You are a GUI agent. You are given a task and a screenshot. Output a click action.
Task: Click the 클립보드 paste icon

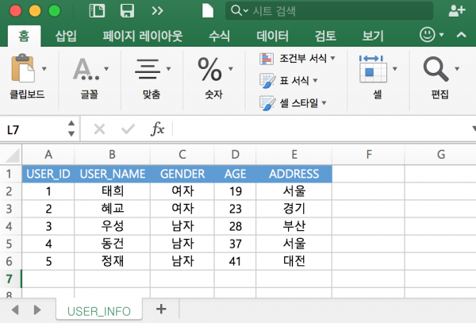(x=23, y=68)
